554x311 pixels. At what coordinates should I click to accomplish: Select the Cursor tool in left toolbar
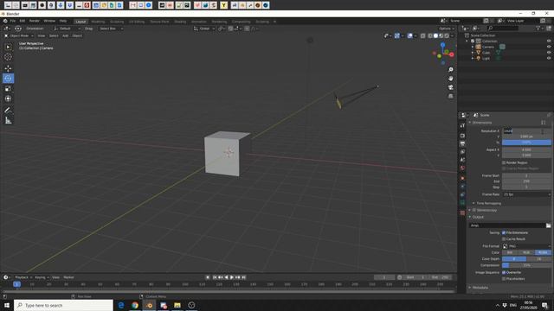pyautogui.click(x=8, y=57)
